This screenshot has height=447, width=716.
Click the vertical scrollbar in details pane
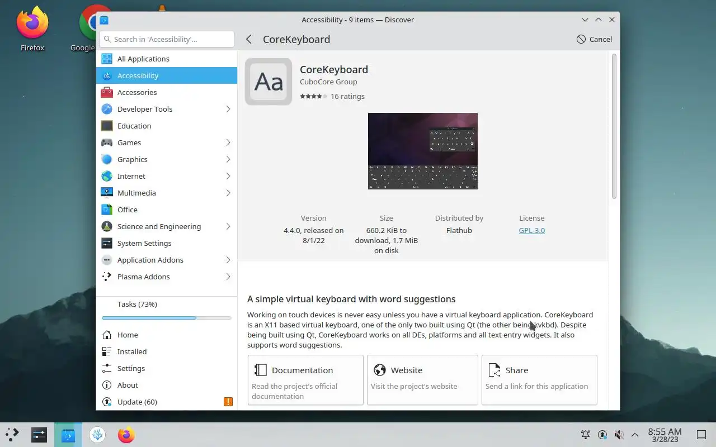pos(614,126)
